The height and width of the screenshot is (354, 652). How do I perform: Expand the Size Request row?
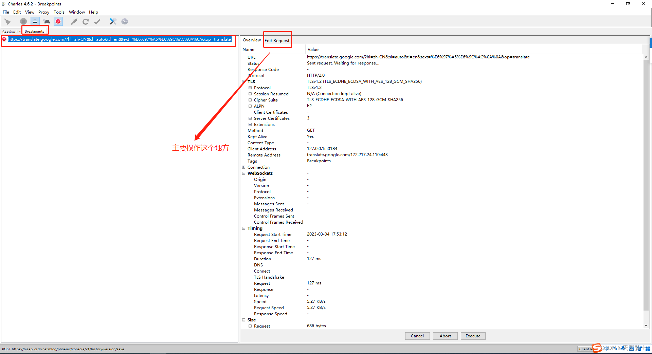250,326
